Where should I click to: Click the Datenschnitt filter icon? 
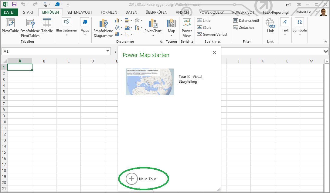(x=246, y=21)
